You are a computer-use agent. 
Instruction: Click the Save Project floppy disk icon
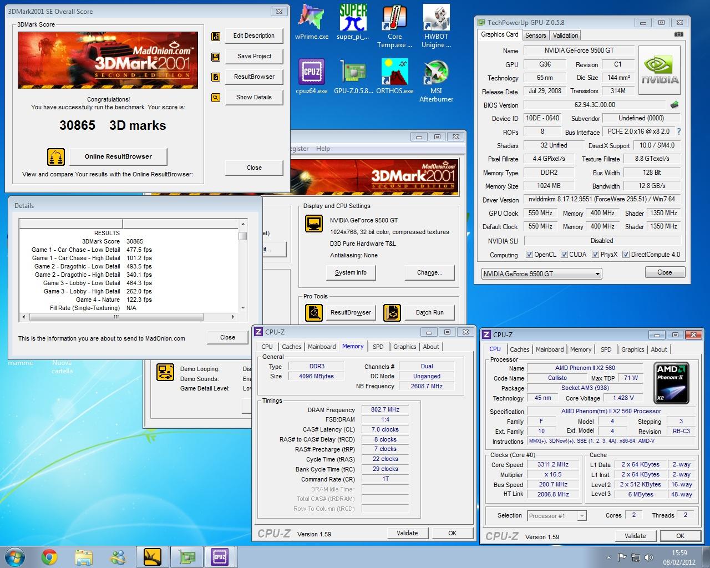[x=216, y=57]
